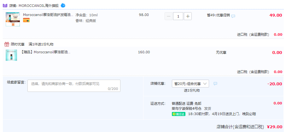
Task: Click the 送1份礼物 text below the dropdown
Action: pos(192,91)
